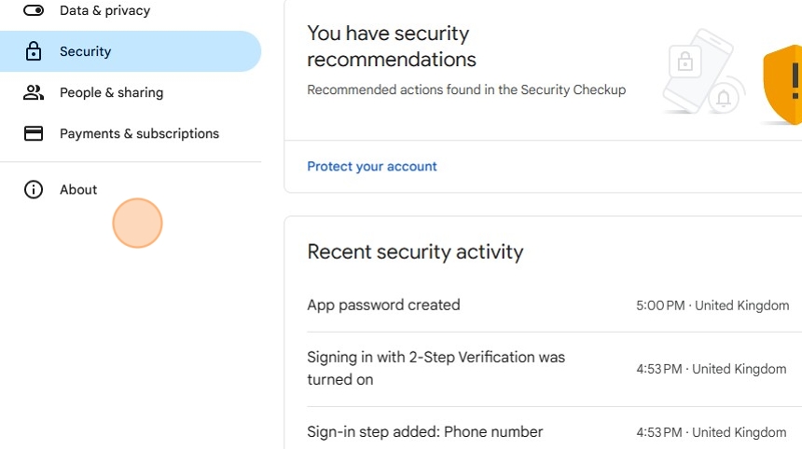Select the Security label in the sidebar
Image resolution: width=802 pixels, height=449 pixels.
tap(85, 52)
